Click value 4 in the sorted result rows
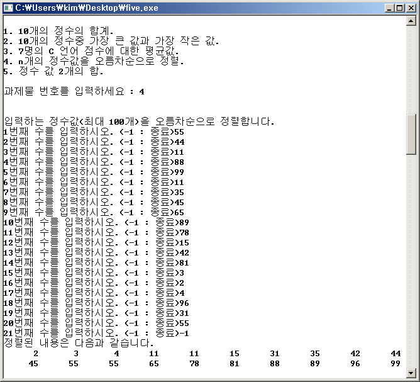 [x=116, y=354]
